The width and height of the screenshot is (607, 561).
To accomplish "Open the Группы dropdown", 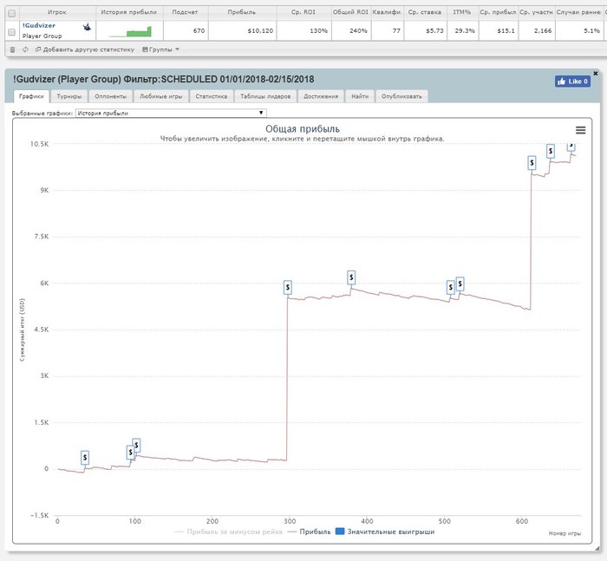I will pos(160,49).
